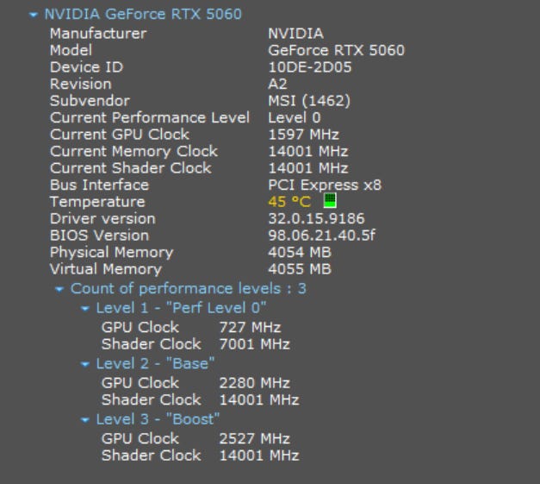Click the Current GPU Clock label
The height and width of the screenshot is (484, 540).
click(x=120, y=135)
